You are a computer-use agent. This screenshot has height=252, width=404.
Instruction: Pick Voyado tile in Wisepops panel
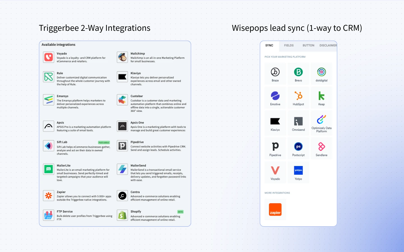pos(275,172)
